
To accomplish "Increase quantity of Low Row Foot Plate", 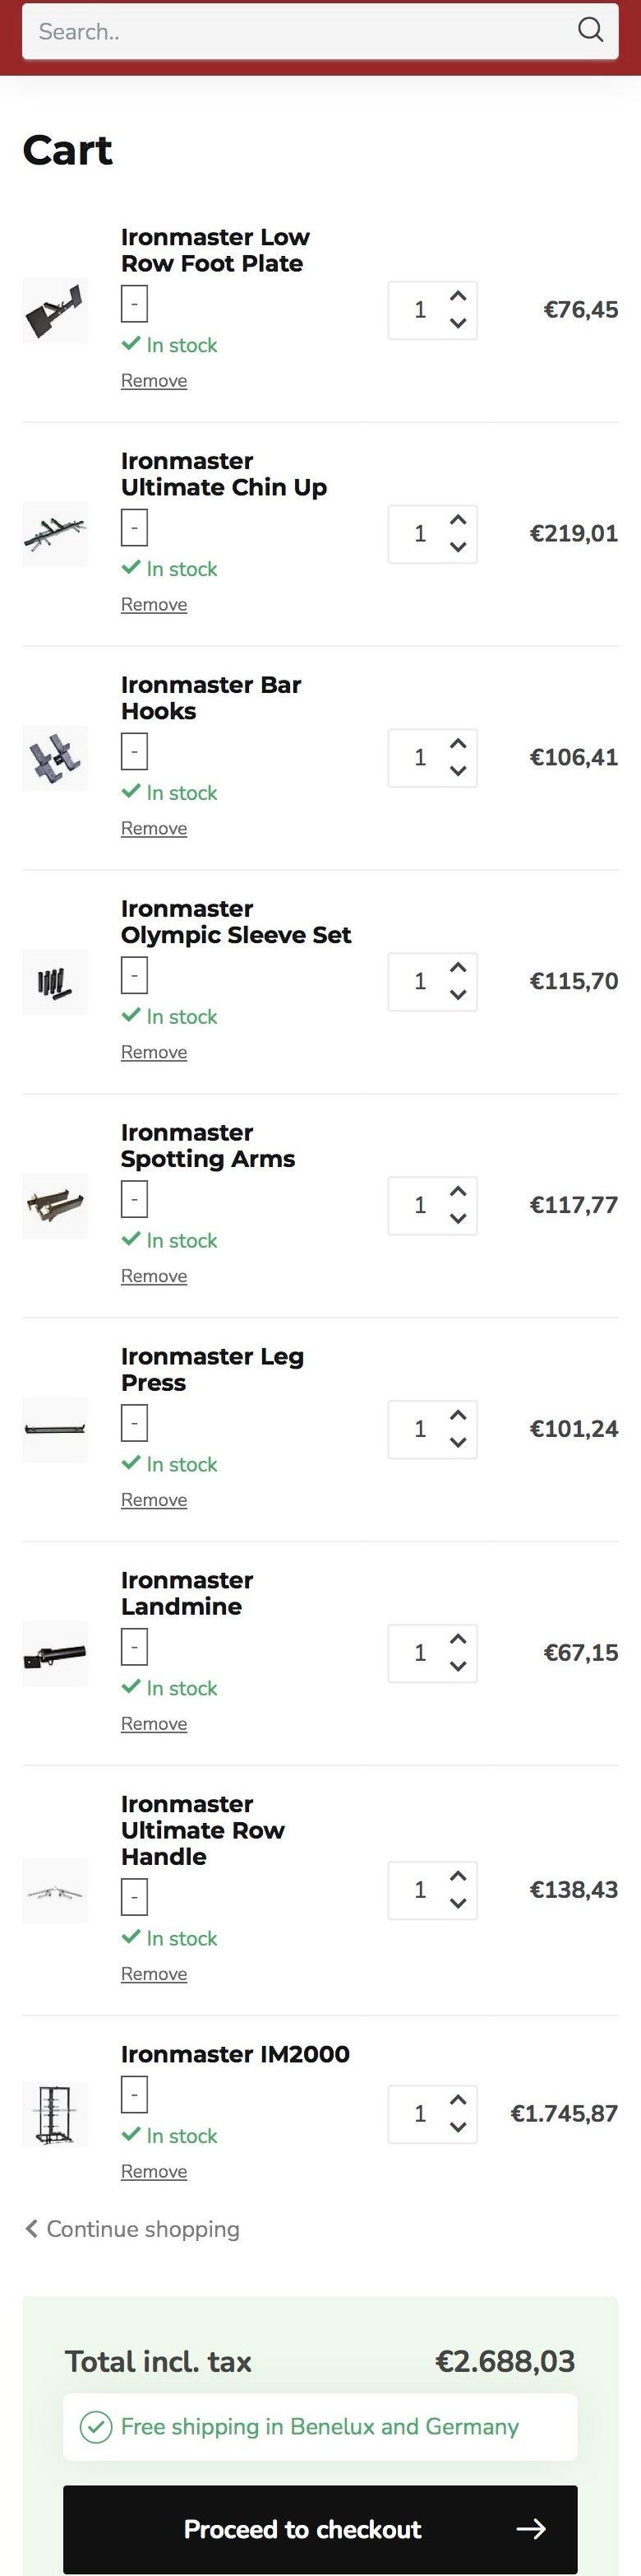I will pyautogui.click(x=459, y=296).
